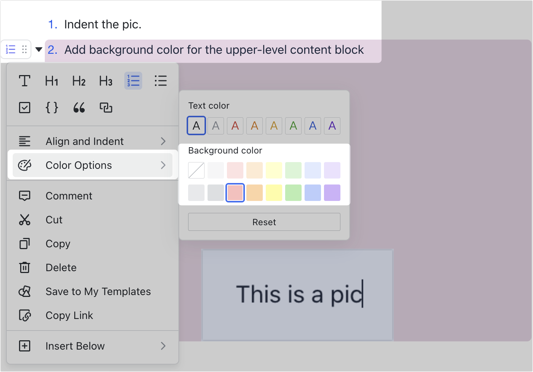This screenshot has height=372, width=533.
Task: Select the currently active ordered list icon
Action: point(133,80)
